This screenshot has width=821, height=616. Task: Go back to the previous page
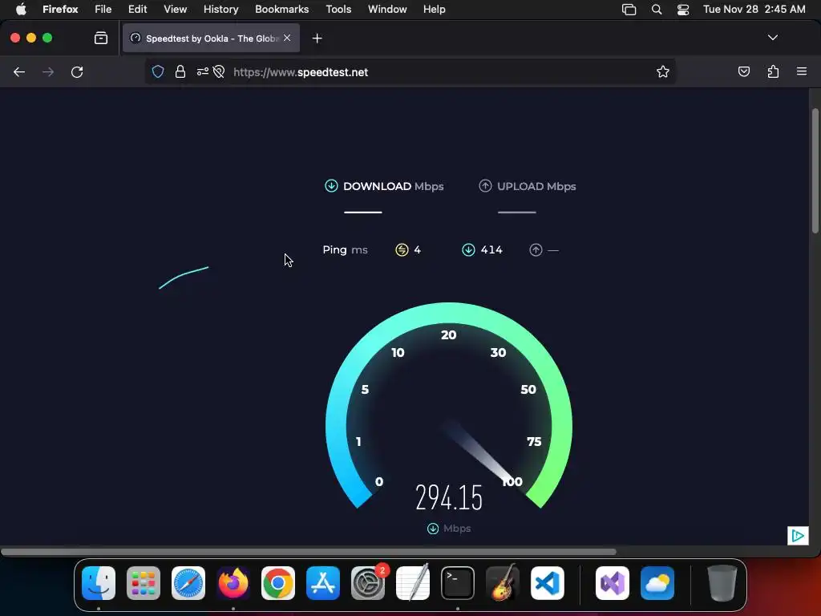(x=19, y=71)
